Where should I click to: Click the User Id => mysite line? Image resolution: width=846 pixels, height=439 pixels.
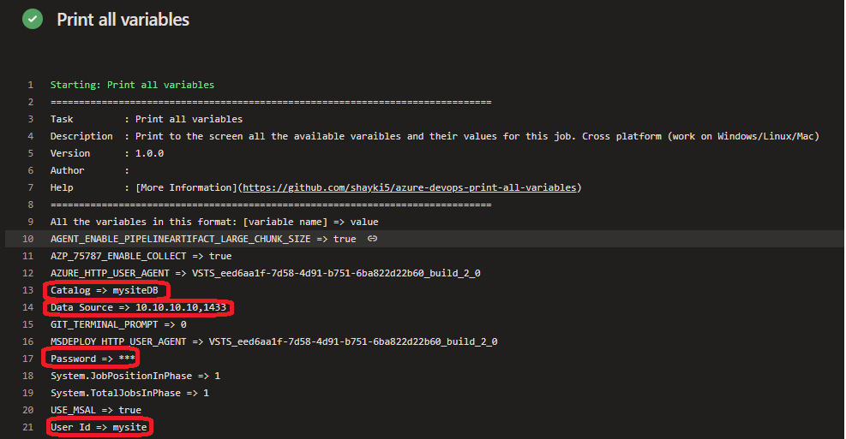99,427
